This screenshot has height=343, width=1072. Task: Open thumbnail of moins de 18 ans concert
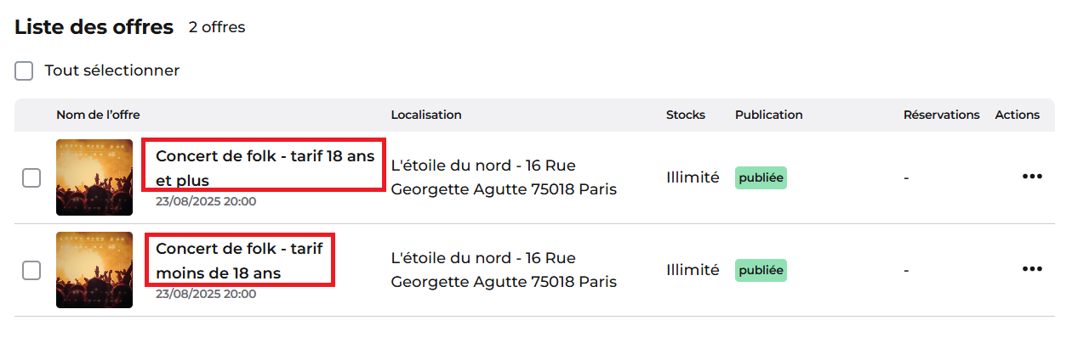[x=94, y=270]
